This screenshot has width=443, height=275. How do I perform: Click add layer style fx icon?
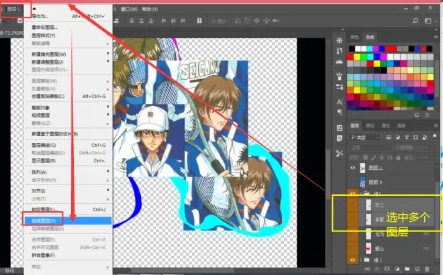377,269
